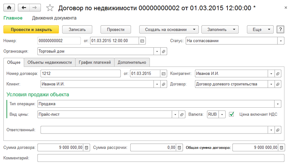Open the Валюта RUB dropdown
This screenshot has width=290, height=164.
(222, 114)
